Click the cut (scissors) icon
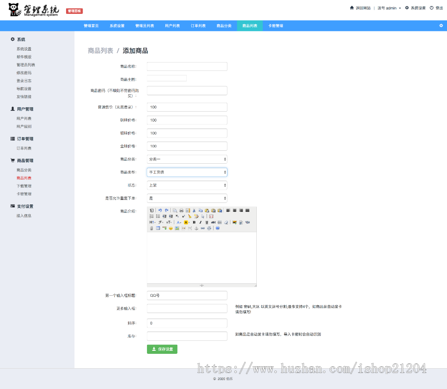The height and width of the screenshot is (389, 447). tap(194, 210)
